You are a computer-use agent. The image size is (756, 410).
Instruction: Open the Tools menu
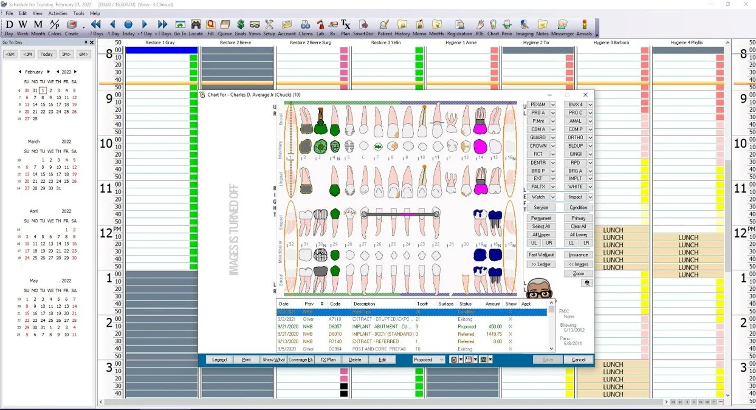[x=79, y=13]
